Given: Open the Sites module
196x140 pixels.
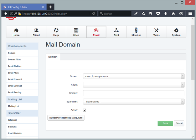Looking at the screenshot, I should (x=76, y=32).
